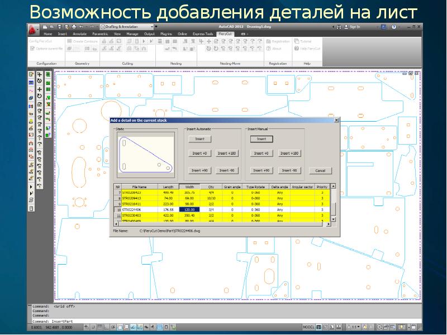This screenshot has height=335, width=447.
Task: Click the Options current file ribbon tool
Action: tap(44, 49)
